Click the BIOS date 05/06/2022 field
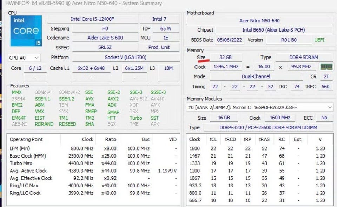Viewport: 337px width, 207px height. 230,40
